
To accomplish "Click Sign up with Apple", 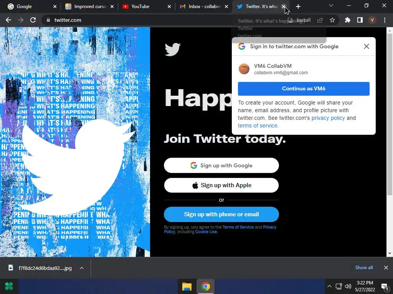I will [x=221, y=185].
